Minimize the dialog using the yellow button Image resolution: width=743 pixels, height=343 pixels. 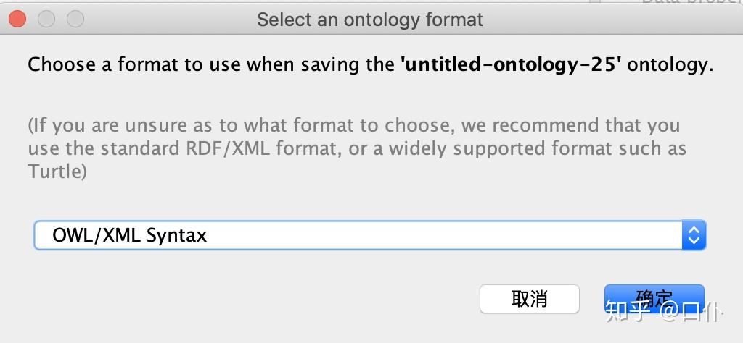pos(47,19)
